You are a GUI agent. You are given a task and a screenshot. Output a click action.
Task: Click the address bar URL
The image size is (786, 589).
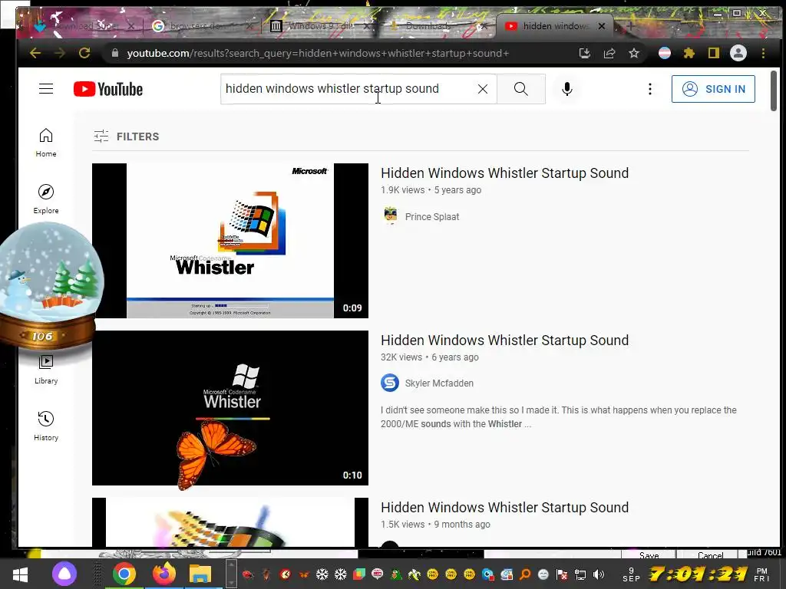coord(318,53)
